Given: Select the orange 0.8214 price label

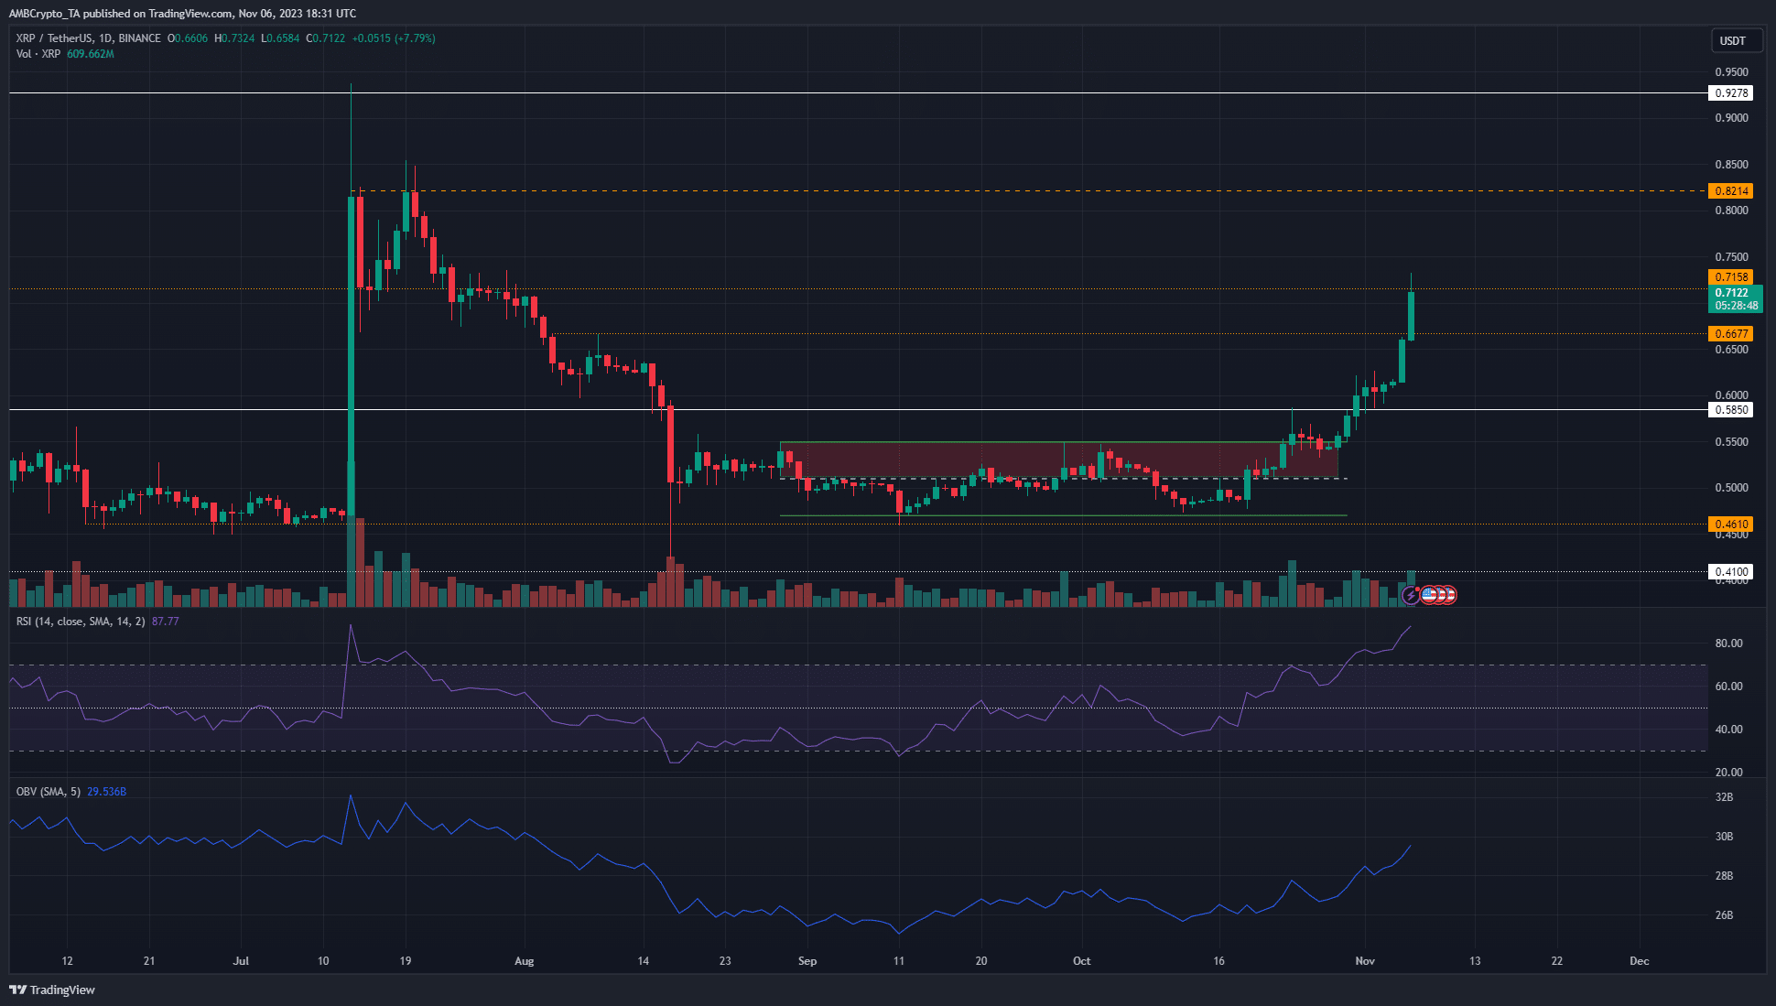Looking at the screenshot, I should (1731, 191).
